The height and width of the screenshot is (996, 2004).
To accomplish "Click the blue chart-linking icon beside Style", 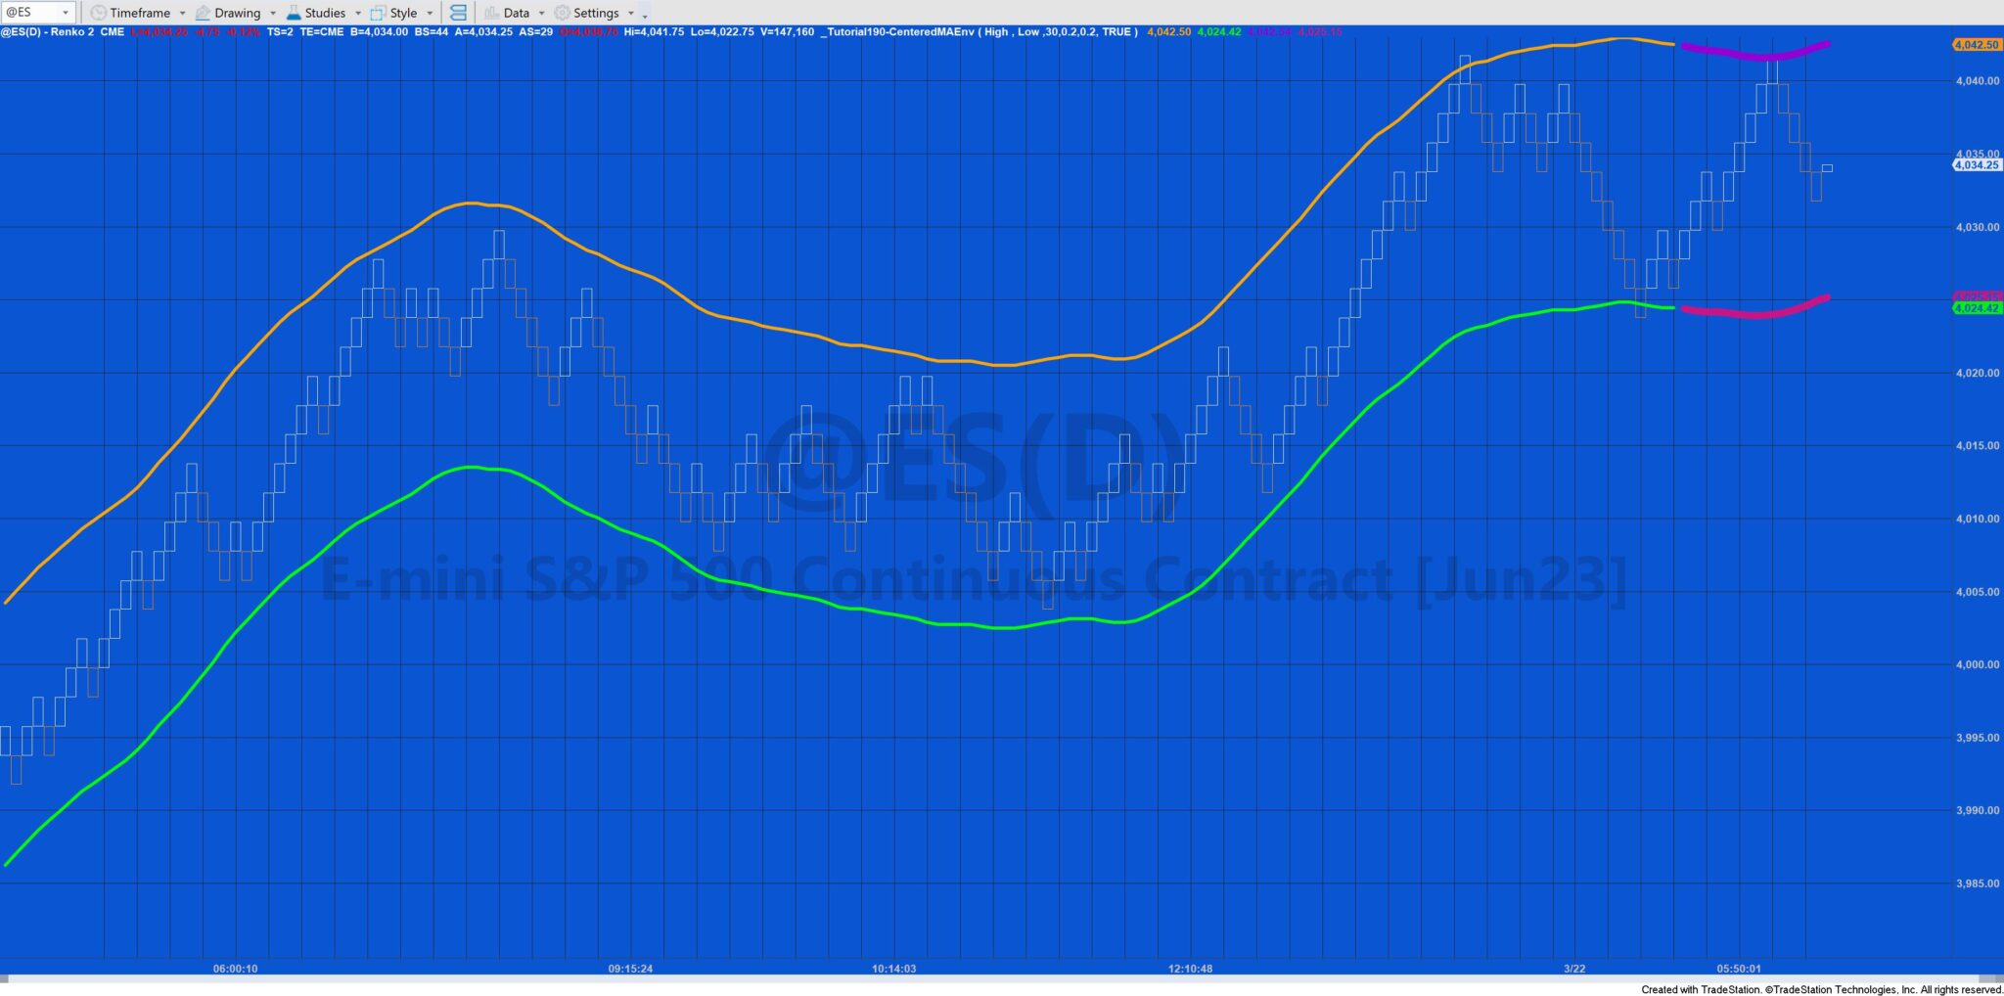I will 457,12.
